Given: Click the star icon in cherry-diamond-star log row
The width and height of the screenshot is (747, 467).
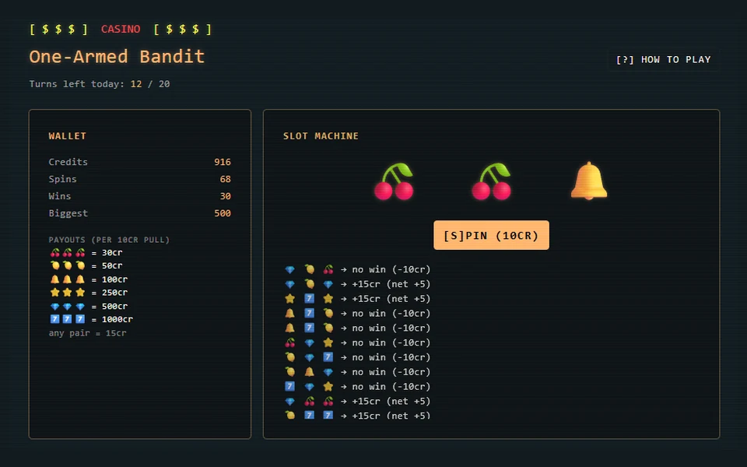Looking at the screenshot, I should [328, 342].
